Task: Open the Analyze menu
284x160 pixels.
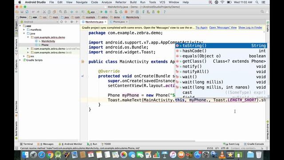Action: coord(106,2)
